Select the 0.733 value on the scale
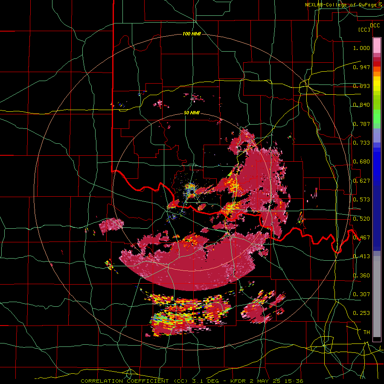Viewport: 384px width, 384px height. (361, 143)
